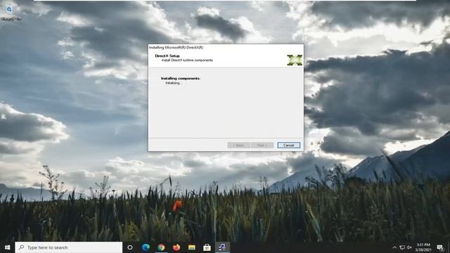Open the Windows Start menu
The image size is (450, 253).
(x=8, y=247)
